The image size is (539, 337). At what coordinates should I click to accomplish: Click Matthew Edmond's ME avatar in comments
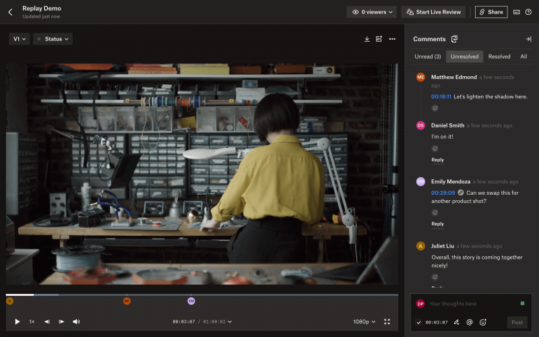420,77
